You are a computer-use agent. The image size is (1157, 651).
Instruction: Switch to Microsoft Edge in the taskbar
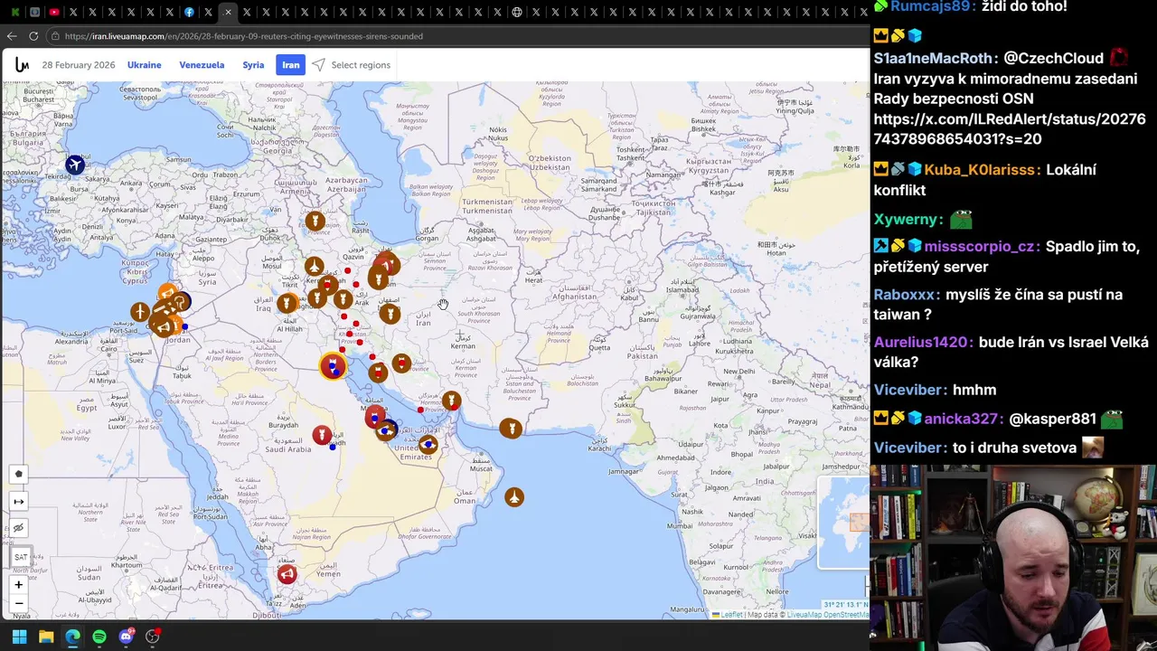[72, 637]
